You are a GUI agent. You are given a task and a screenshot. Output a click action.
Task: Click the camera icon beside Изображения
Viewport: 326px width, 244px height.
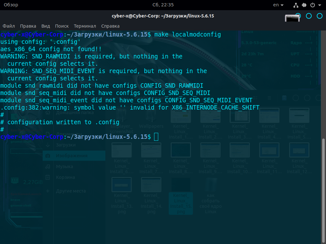48,156
